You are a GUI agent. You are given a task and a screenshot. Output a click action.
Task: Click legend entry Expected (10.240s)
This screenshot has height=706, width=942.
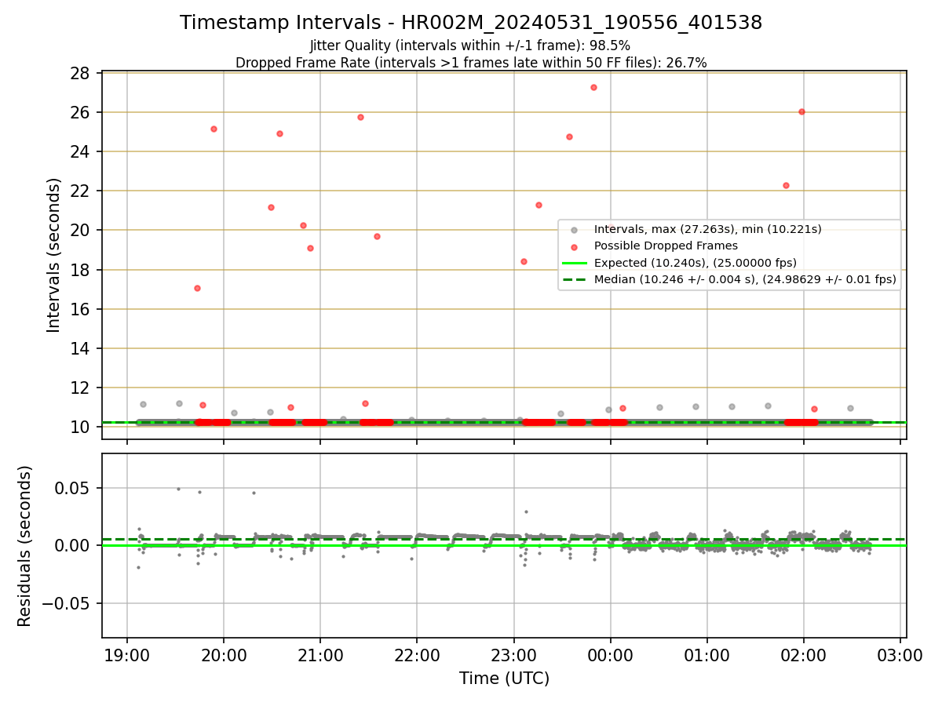696,262
